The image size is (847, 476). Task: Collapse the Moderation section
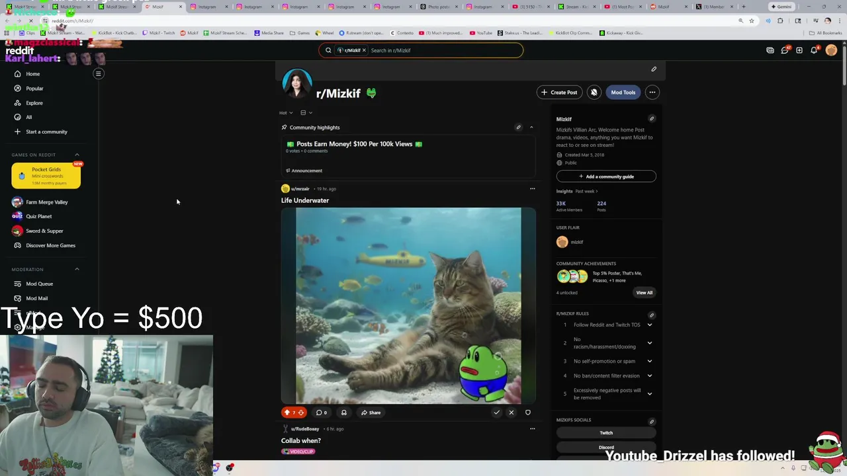77,269
